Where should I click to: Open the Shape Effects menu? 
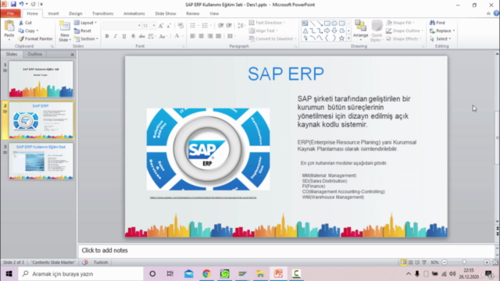[403, 39]
